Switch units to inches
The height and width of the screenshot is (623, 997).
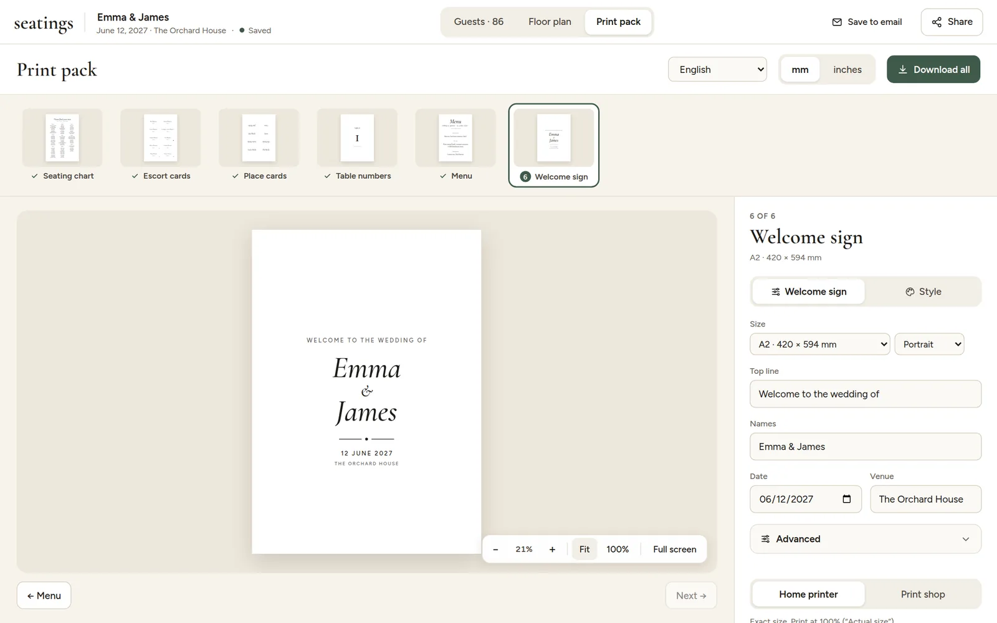[x=847, y=70]
